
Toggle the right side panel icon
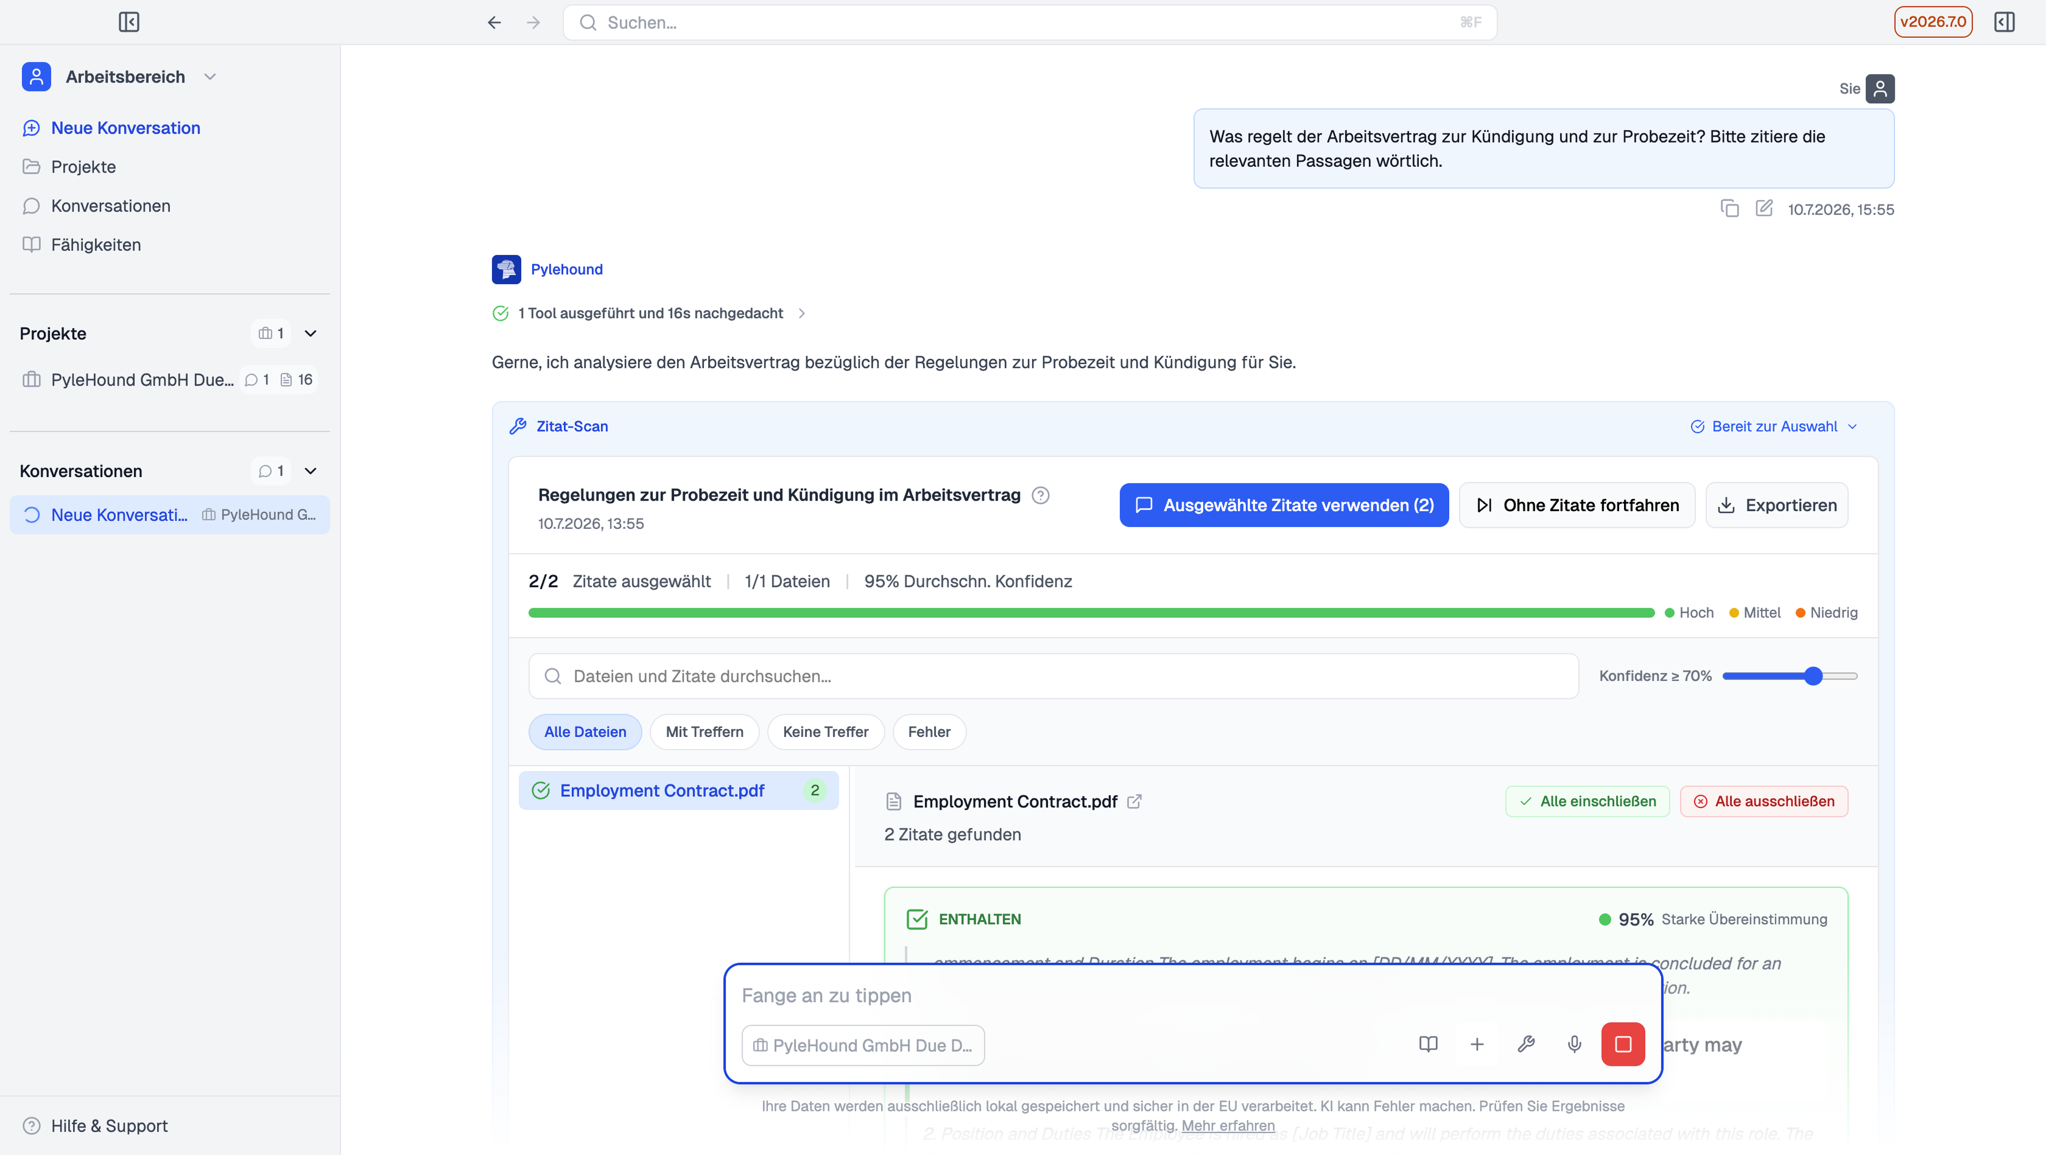coord(2004,21)
